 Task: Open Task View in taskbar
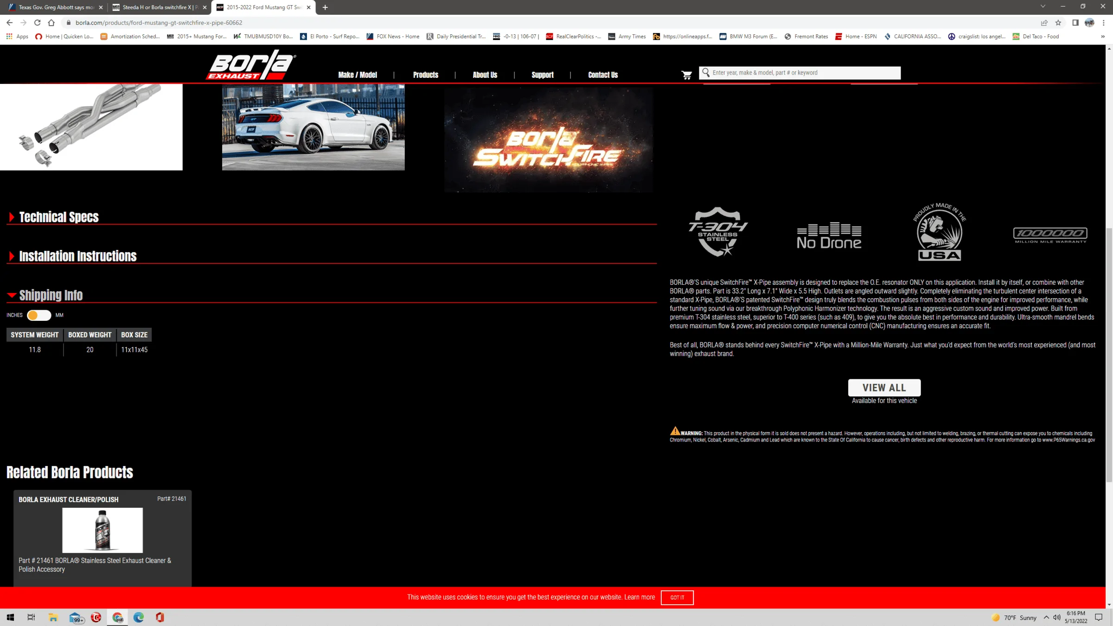31,617
